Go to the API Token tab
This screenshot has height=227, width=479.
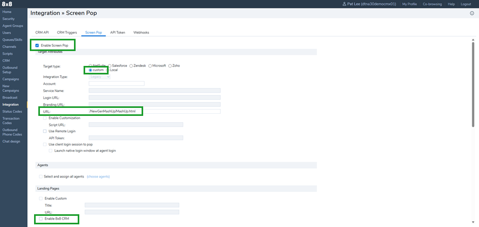tap(118, 32)
